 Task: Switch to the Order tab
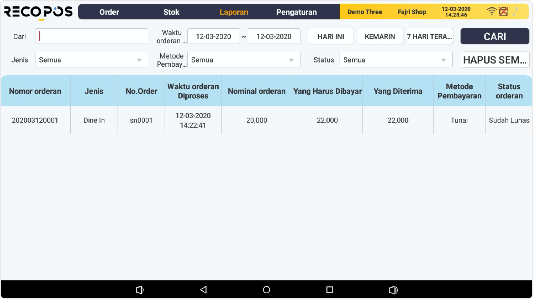coord(109,12)
